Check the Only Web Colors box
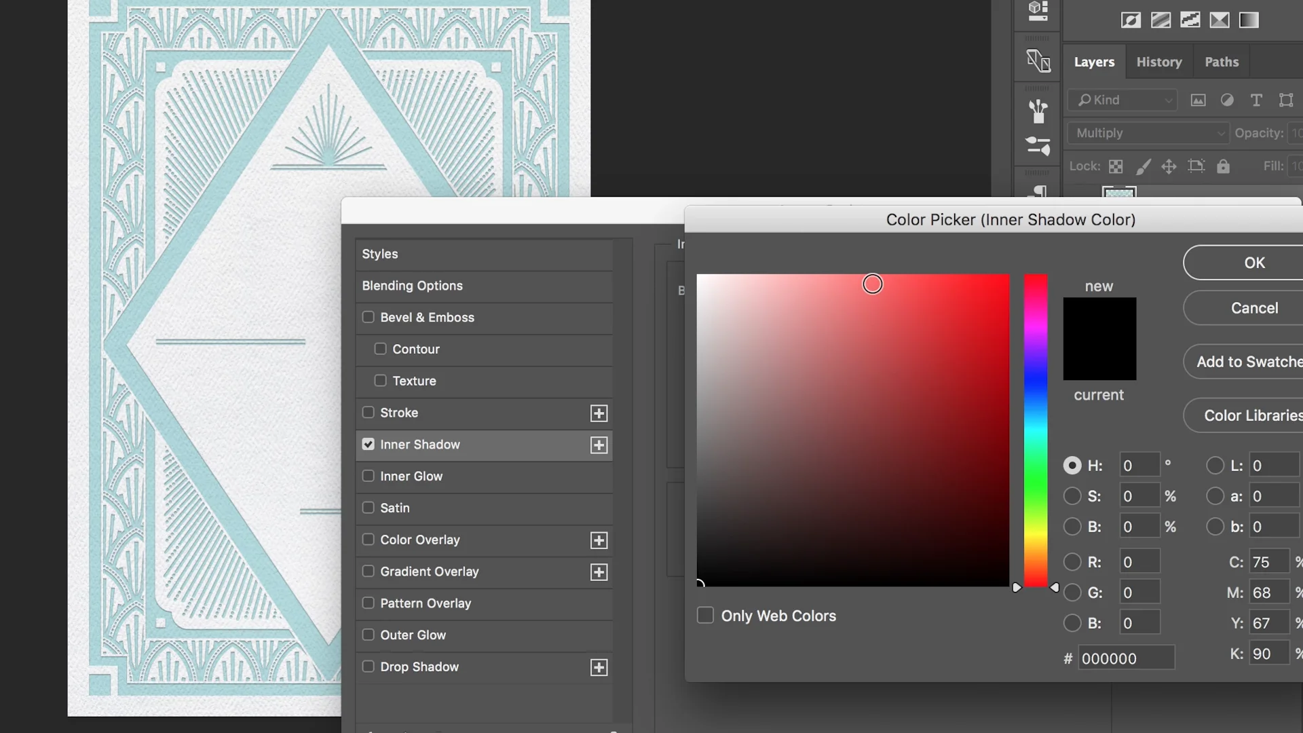This screenshot has width=1303, height=733. point(705,616)
